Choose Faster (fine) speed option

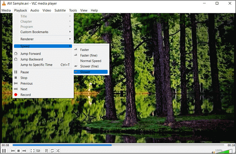(x=91, y=55)
